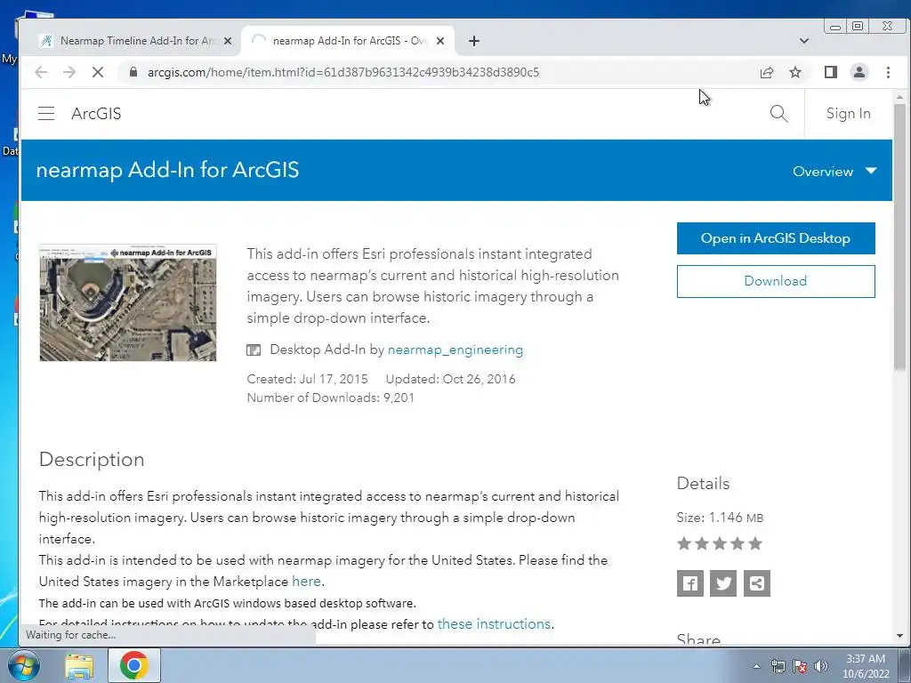Go forward in browser history

point(69,72)
